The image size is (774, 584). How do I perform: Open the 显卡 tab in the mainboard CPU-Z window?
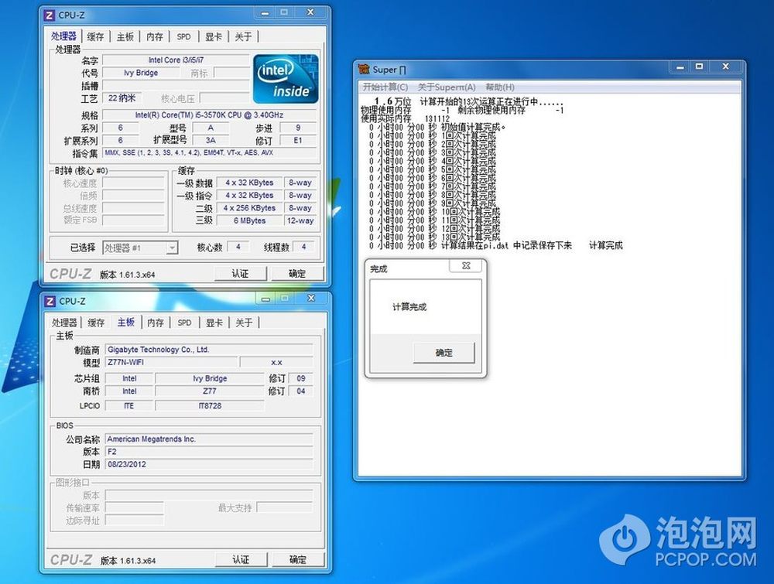[214, 323]
